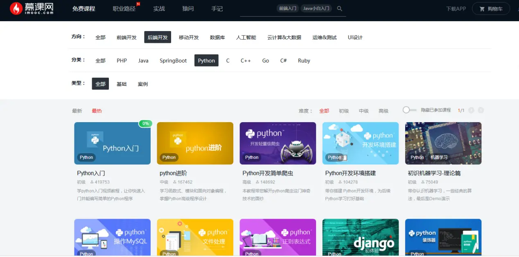Open the 职业路径 nav item
This screenshot has height=257, width=519.
point(124,9)
